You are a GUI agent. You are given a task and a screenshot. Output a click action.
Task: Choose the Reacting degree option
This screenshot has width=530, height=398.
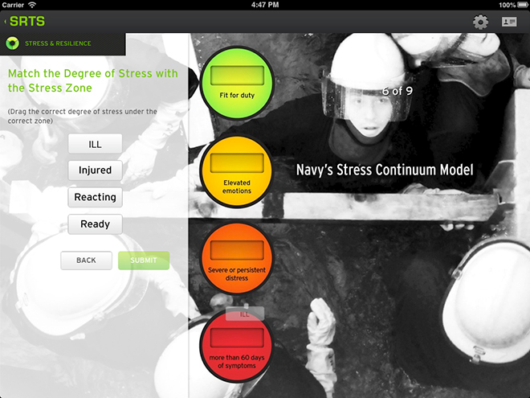coord(95,197)
